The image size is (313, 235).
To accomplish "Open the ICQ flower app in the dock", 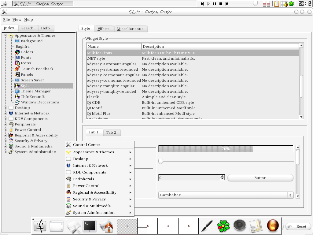I will pyautogui.click(x=223, y=226).
